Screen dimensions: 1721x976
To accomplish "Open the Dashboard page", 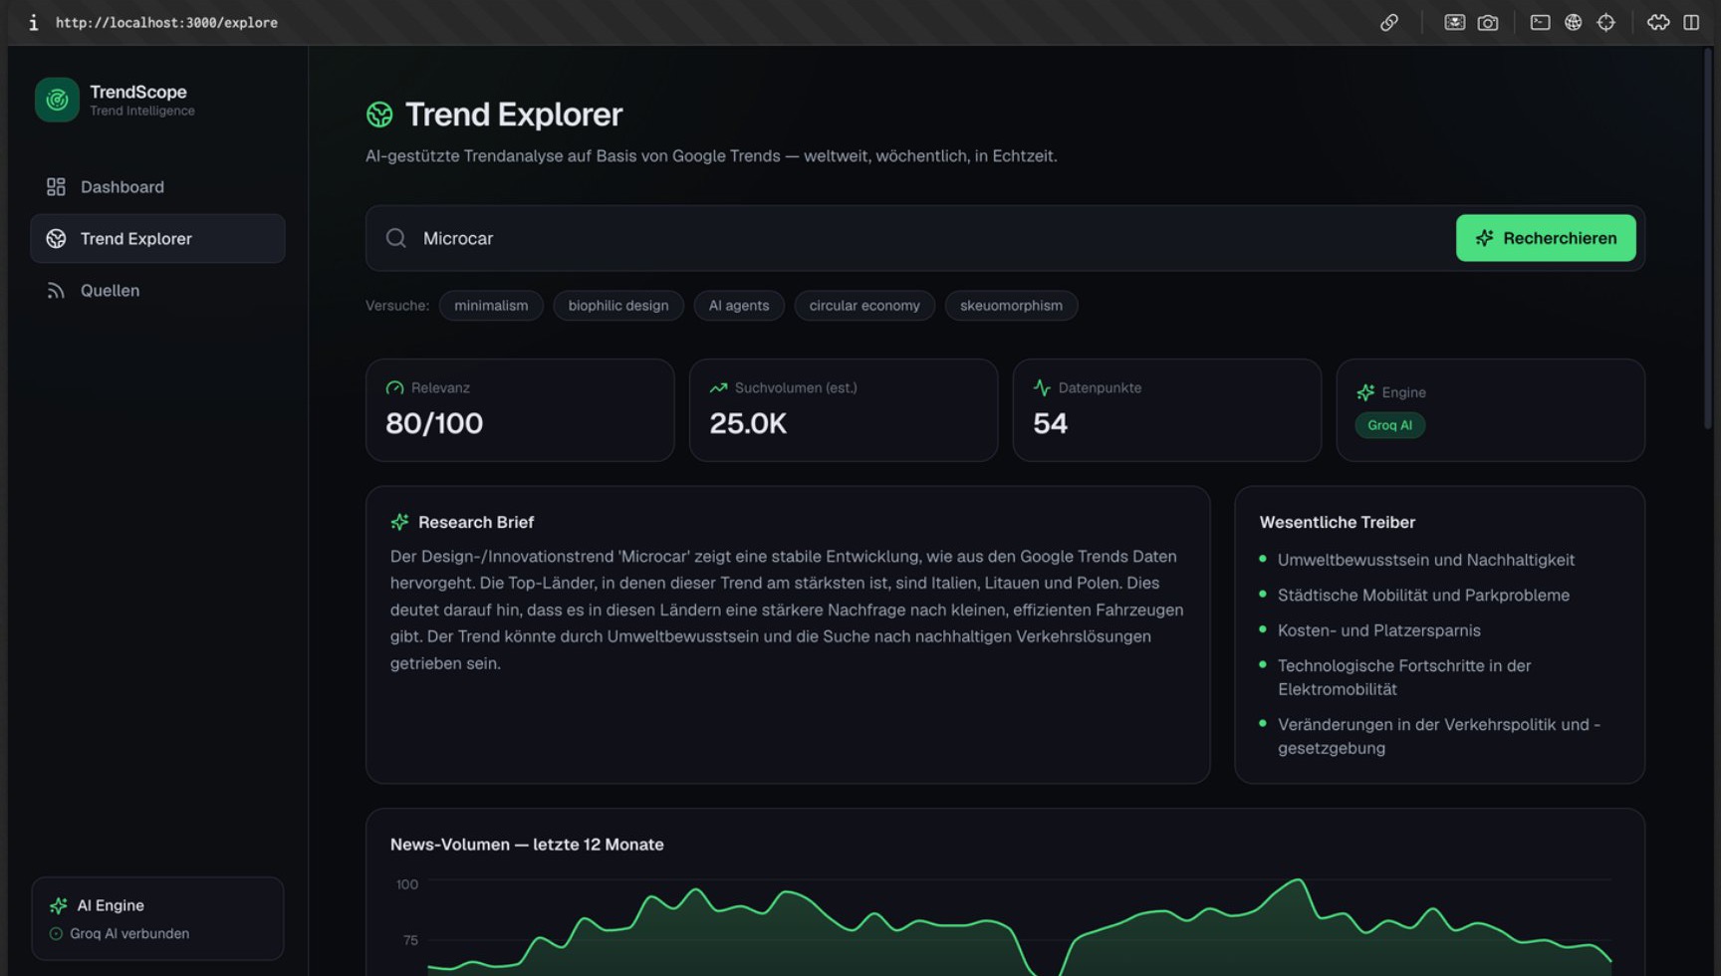I will coord(157,187).
